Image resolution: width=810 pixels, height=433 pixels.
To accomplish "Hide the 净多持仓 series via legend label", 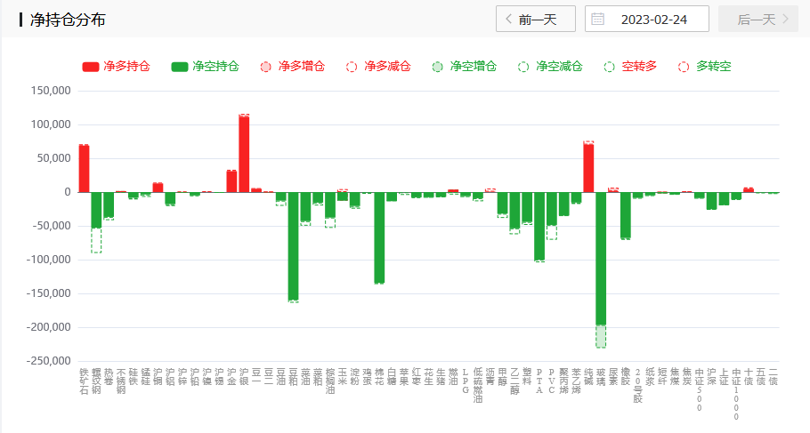I will 126,67.
